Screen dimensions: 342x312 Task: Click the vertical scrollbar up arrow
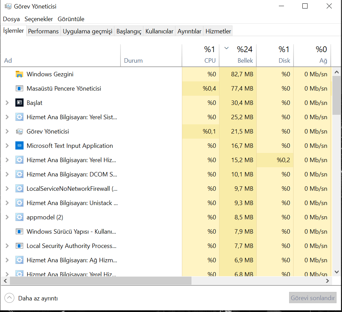point(337,72)
